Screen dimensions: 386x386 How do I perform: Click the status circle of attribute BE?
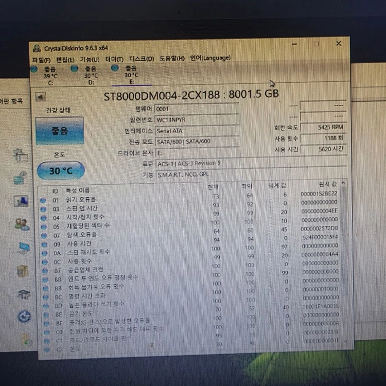[x=46, y=314]
